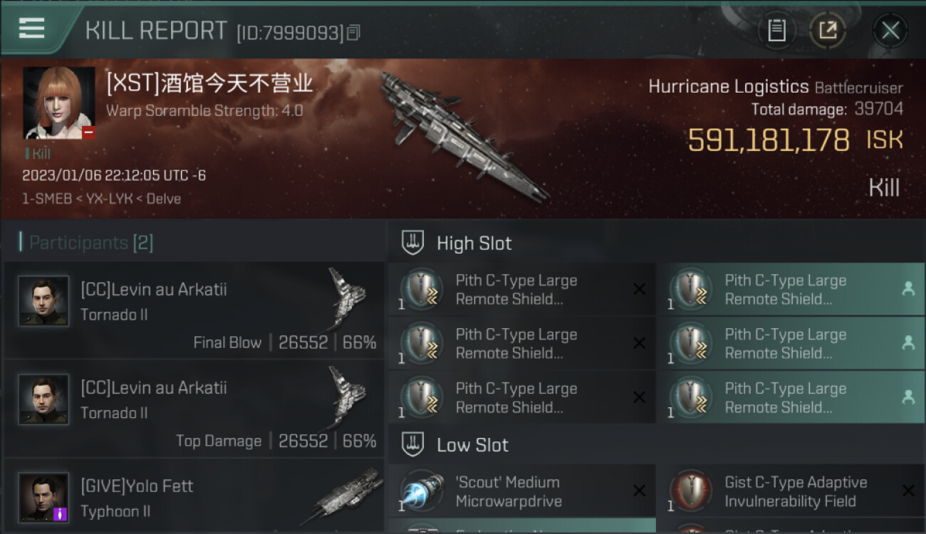Click the Tornado II Final Blow ship icon
This screenshot has width=926, height=534.
coord(348,299)
